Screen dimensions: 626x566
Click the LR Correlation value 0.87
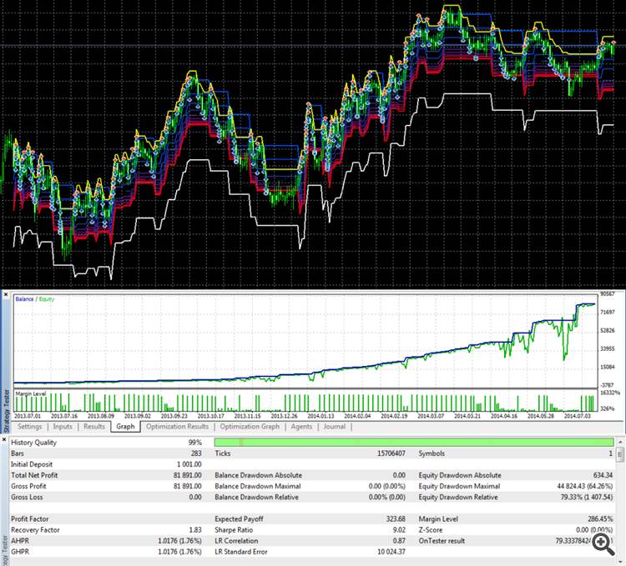pos(399,541)
